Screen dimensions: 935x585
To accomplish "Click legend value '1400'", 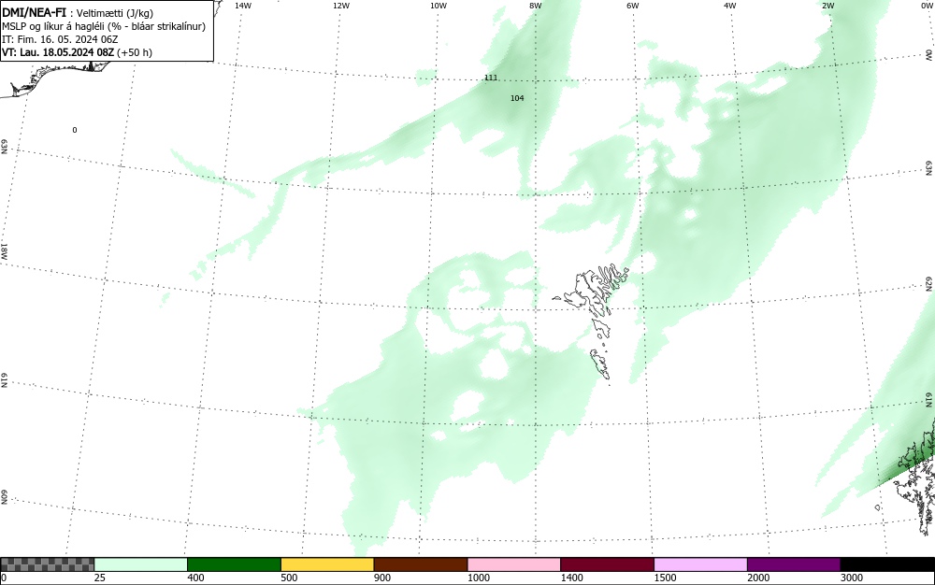I will (572, 578).
